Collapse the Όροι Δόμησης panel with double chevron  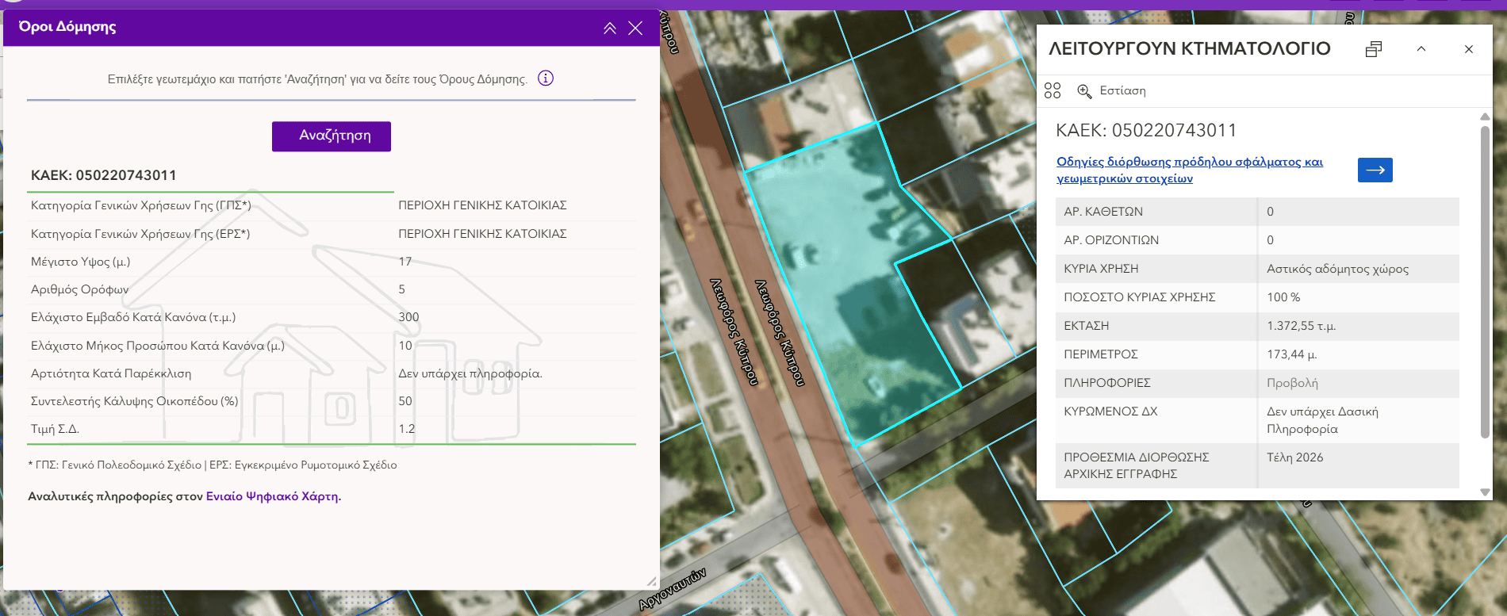(609, 29)
